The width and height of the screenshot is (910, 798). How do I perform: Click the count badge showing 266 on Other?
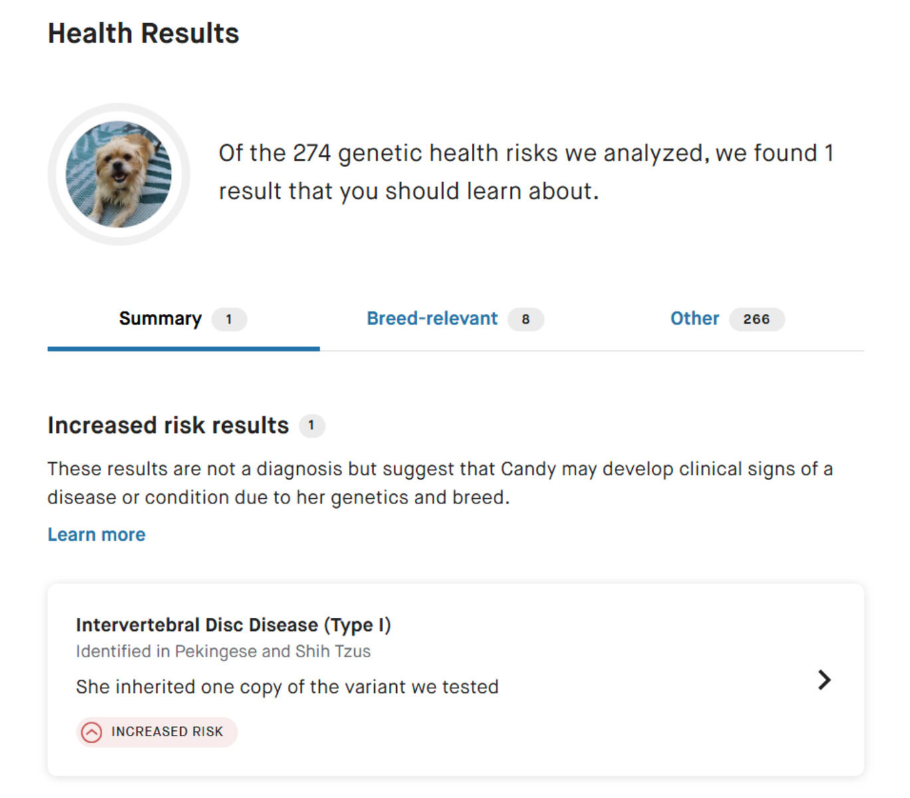coord(756,319)
